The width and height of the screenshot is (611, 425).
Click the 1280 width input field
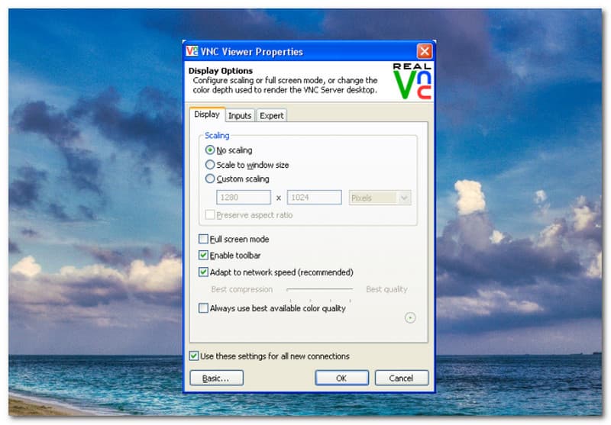click(x=244, y=198)
